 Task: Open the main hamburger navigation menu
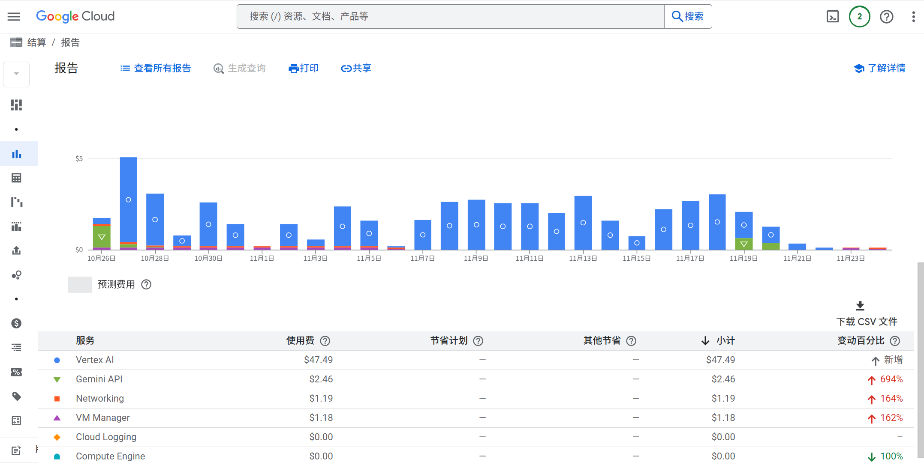coord(14,17)
